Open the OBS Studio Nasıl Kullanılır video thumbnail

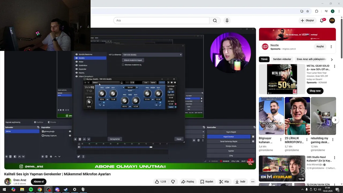[x=282, y=169]
